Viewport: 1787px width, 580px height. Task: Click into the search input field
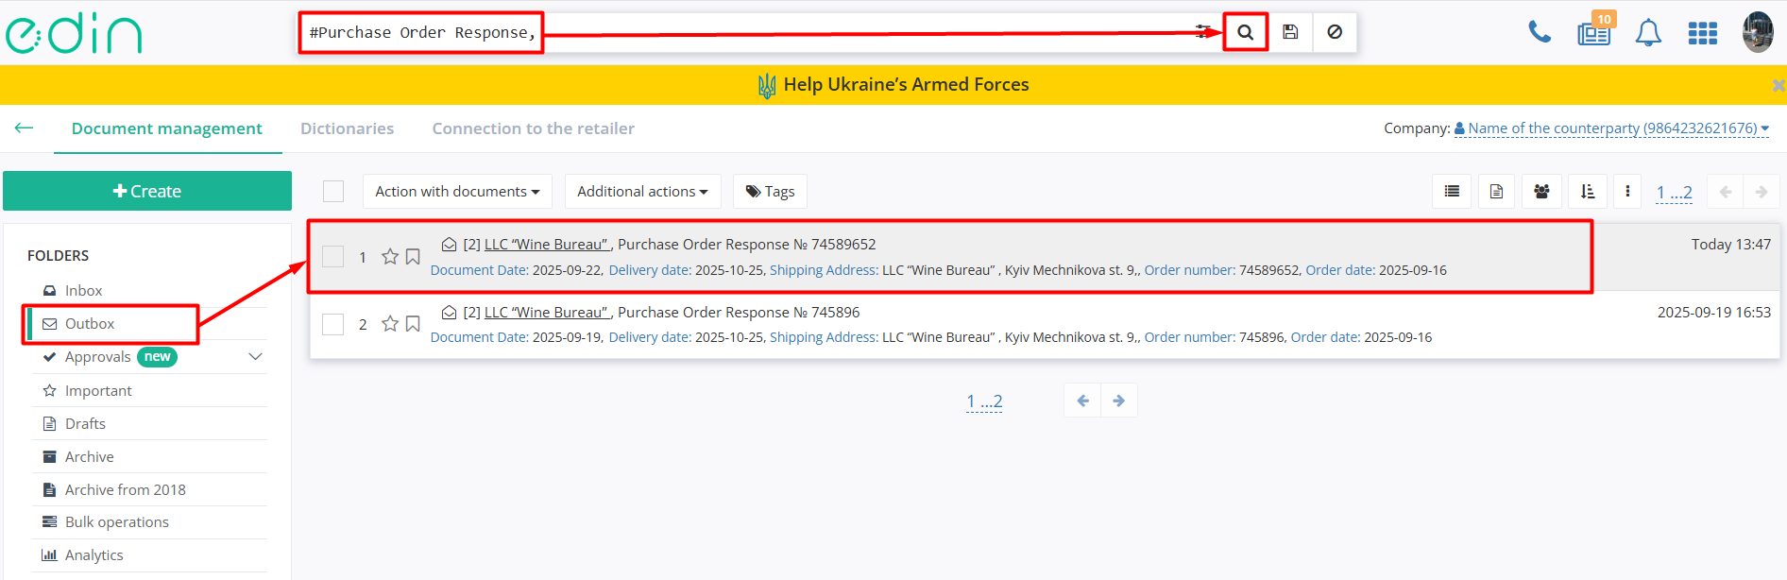[746, 32]
